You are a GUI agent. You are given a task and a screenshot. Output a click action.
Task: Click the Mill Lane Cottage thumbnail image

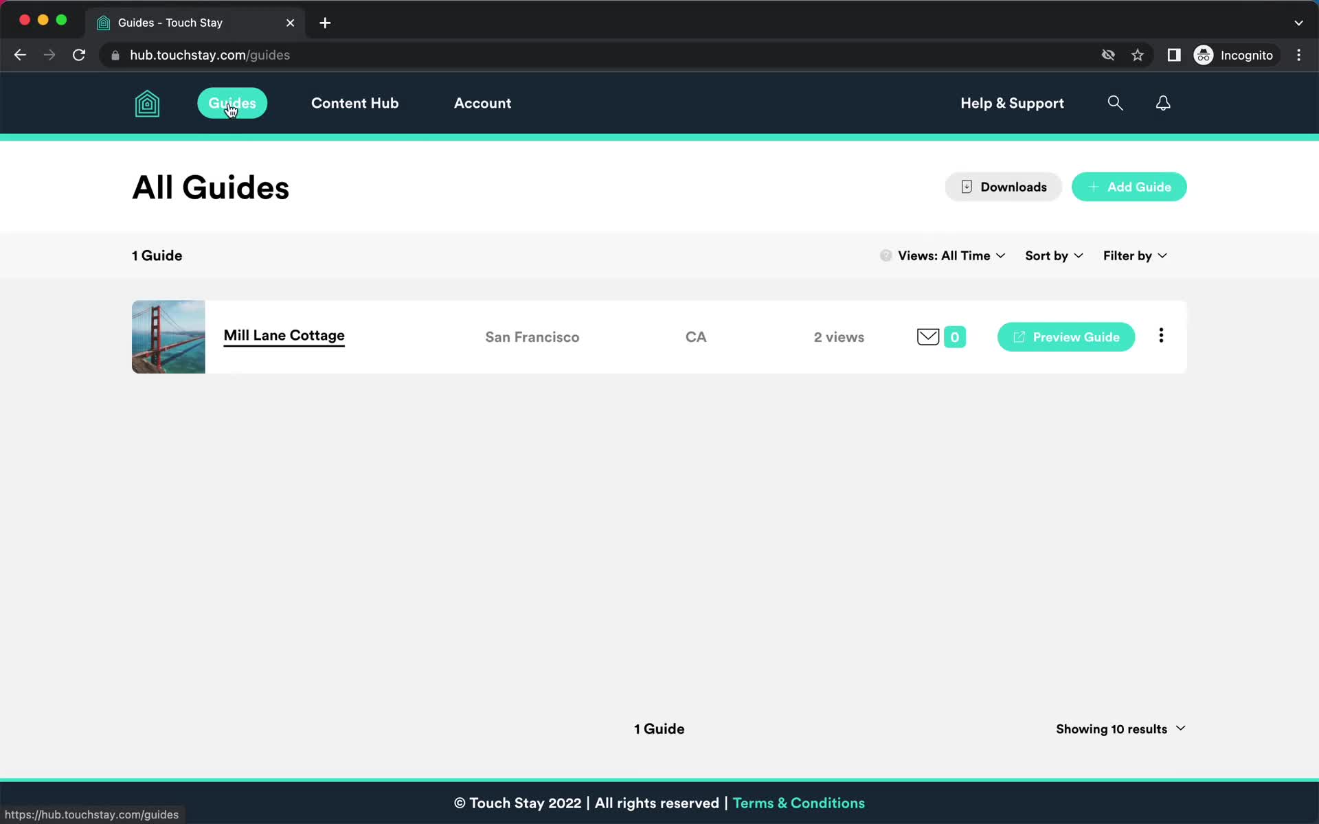click(x=168, y=336)
